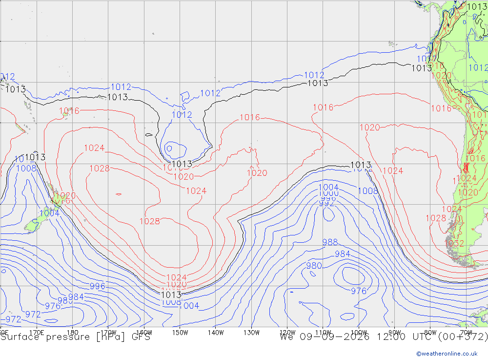The width and height of the screenshot is (488, 358).
Task: Click the 80W longitude label
Action: [430, 333]
